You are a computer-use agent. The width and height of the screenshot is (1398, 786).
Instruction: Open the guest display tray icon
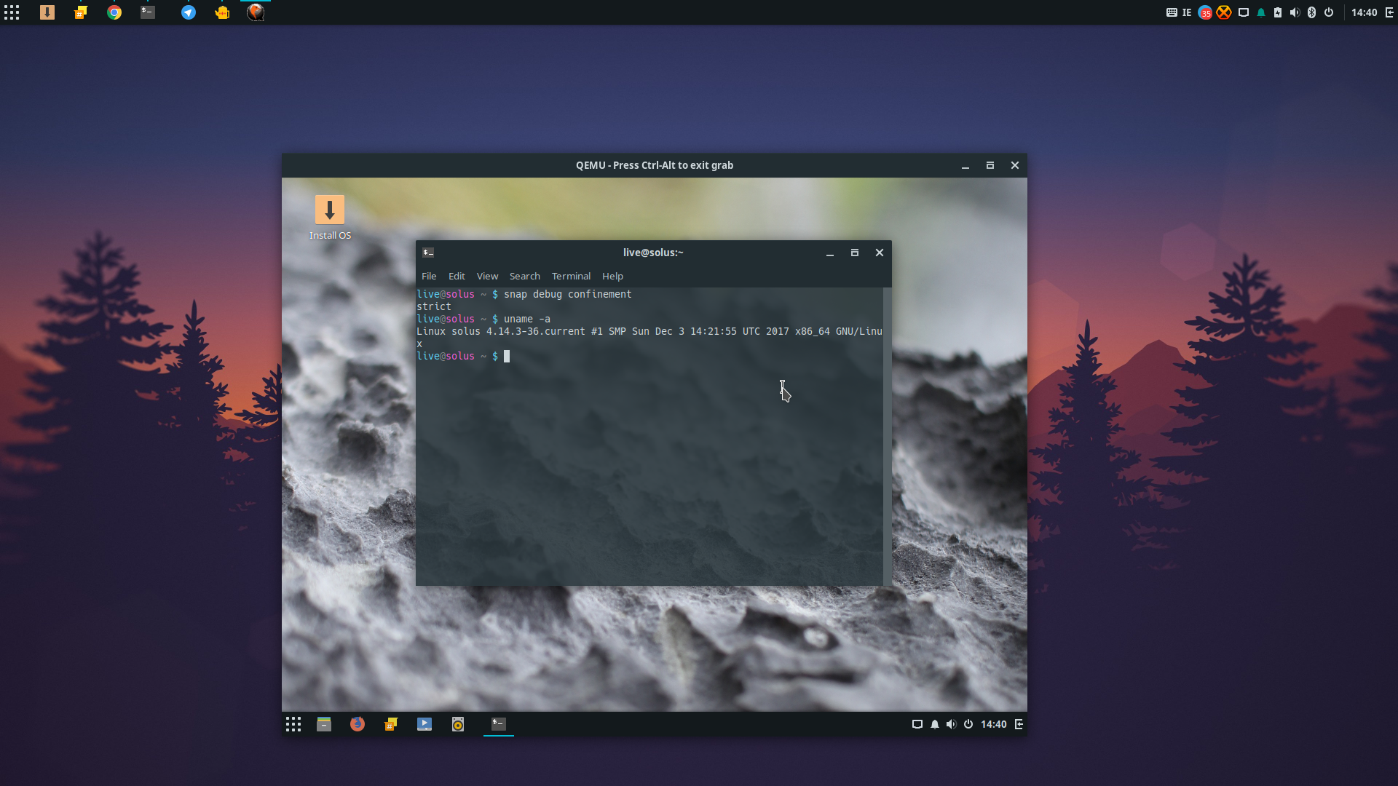pyautogui.click(x=917, y=724)
